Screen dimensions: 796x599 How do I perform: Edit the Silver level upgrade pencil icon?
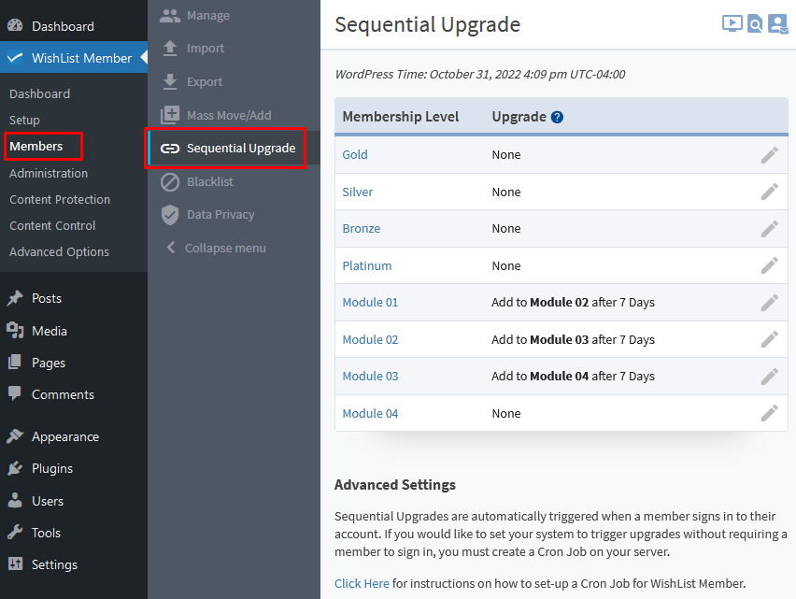coord(769,192)
